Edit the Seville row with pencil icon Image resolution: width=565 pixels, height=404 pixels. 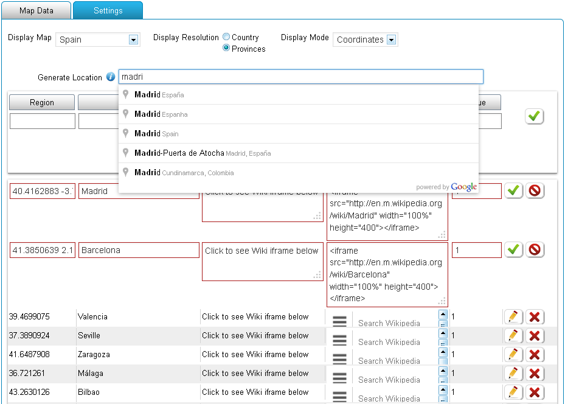[x=513, y=336]
